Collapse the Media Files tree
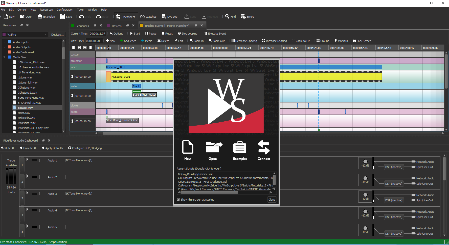This screenshot has width=449, height=245. click(4, 57)
